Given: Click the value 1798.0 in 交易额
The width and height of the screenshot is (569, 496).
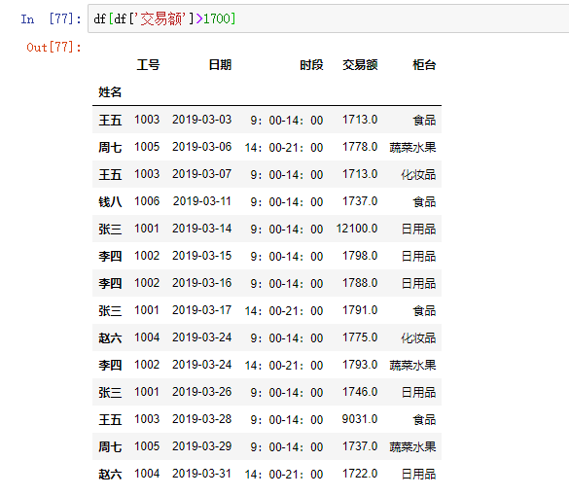Looking at the screenshot, I should (360, 256).
